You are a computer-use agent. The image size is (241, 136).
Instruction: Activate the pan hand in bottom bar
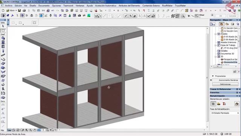(35, 130)
